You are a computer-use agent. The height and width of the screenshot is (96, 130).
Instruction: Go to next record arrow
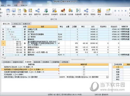coord(122,11)
